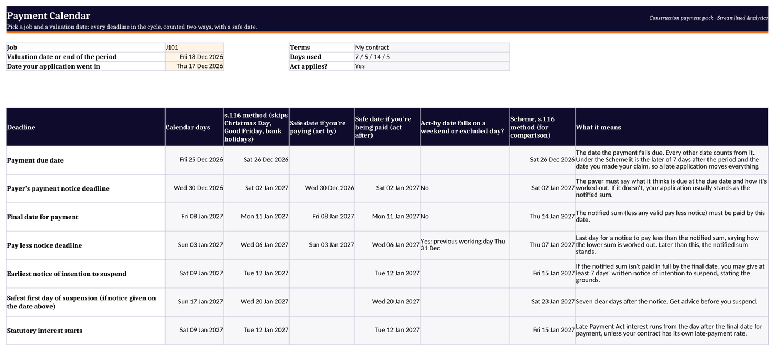The image size is (775, 351).
Task: Click Pay less notice 'Thu 07 Jan 2027'
Action: [x=542, y=245]
